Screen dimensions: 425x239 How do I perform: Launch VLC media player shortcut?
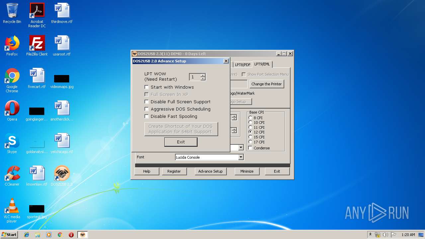pyautogui.click(x=12, y=210)
